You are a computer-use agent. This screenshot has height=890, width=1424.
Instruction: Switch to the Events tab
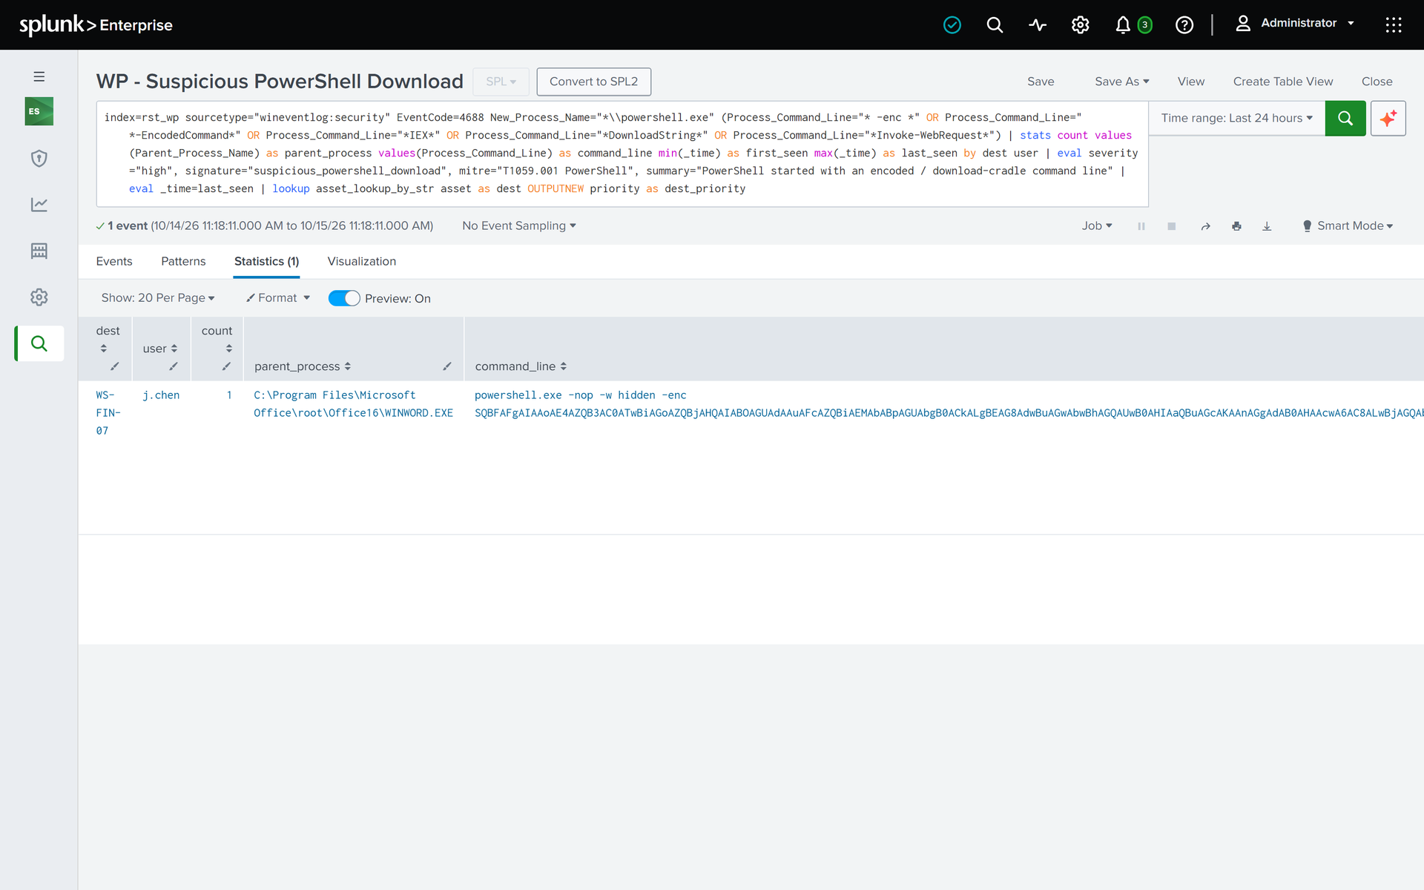[114, 262]
